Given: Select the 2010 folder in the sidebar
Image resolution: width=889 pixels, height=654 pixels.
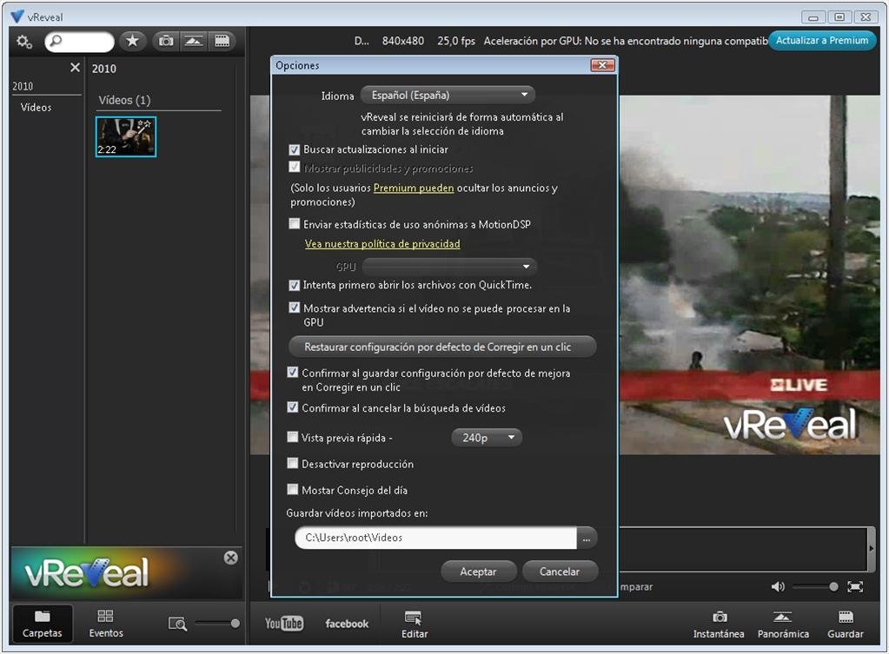Looking at the screenshot, I should pyautogui.click(x=23, y=86).
